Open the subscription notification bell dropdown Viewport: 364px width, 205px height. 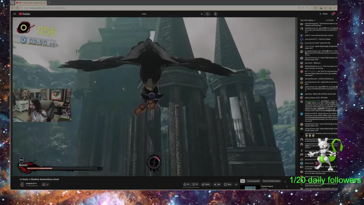(45, 184)
